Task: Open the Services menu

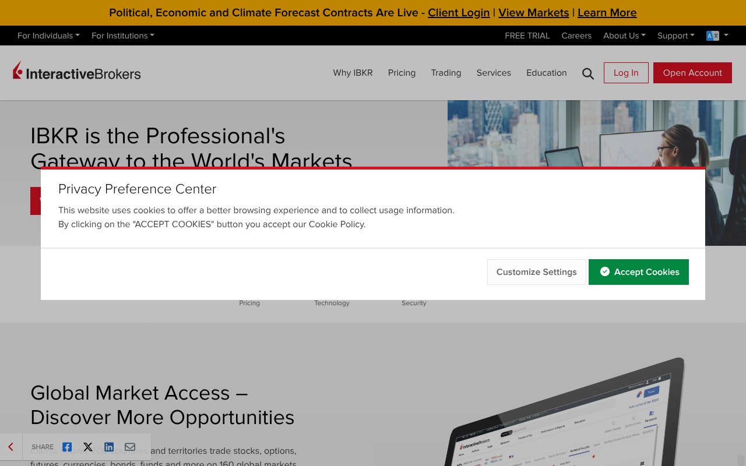Action: [494, 73]
